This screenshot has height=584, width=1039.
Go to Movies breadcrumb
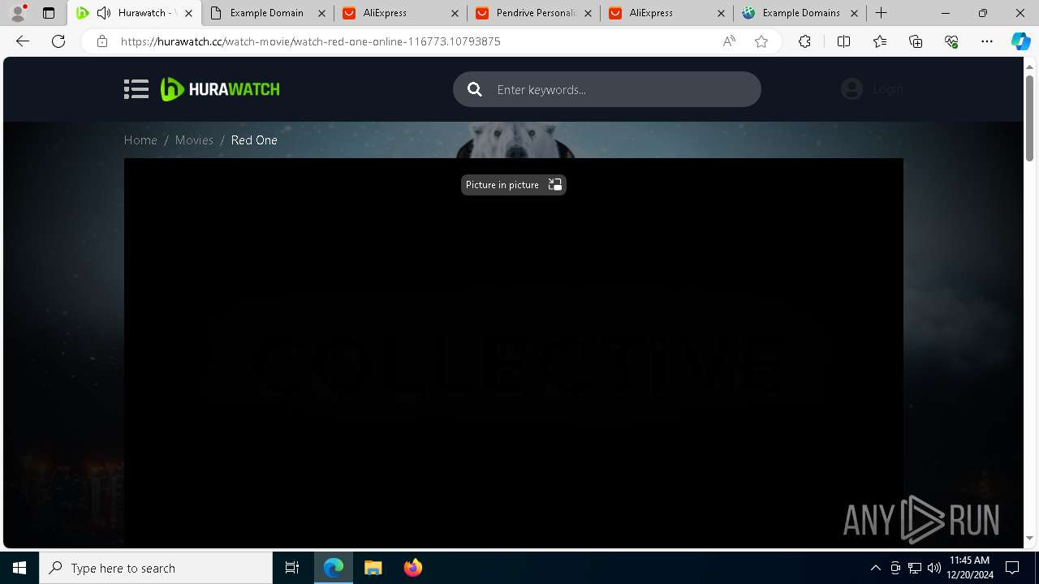pyautogui.click(x=194, y=140)
